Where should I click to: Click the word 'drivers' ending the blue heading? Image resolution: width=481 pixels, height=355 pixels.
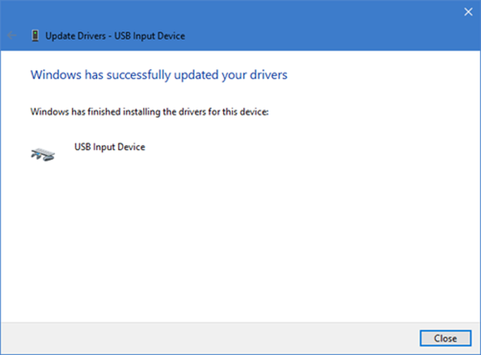[x=270, y=75]
